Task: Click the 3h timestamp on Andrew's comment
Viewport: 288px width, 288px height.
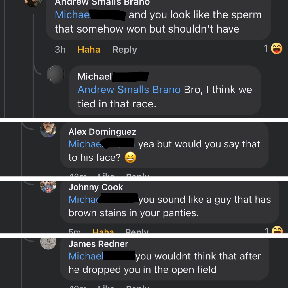Action: (x=60, y=50)
